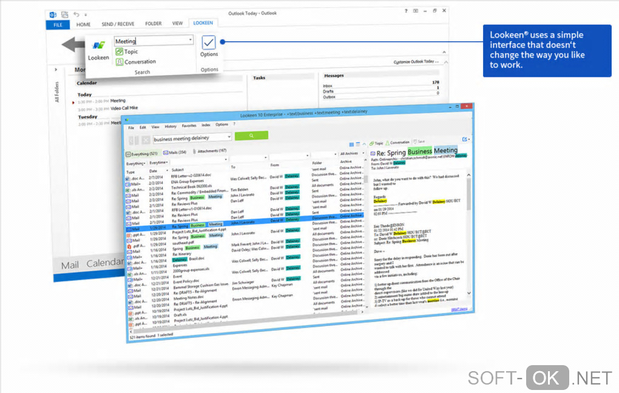This screenshot has width=619, height=393.
Task: Click Mail in Outlook navigation bar
Action: tap(70, 266)
